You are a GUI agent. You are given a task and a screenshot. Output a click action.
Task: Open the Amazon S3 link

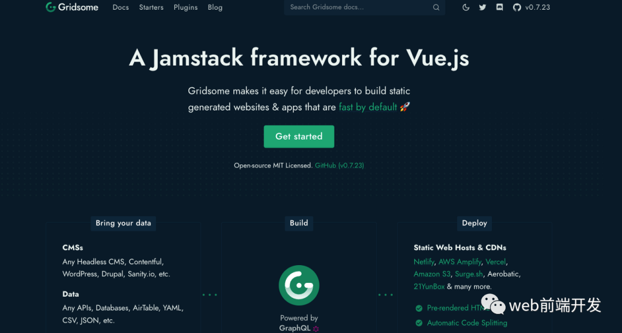[x=432, y=274]
